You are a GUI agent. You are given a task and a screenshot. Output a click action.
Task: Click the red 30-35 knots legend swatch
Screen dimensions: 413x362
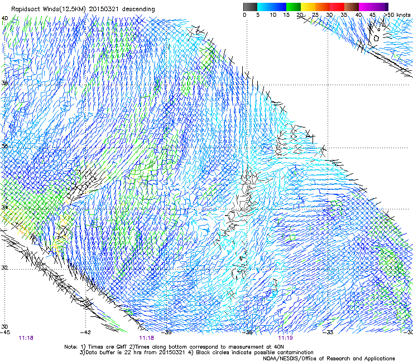[x=337, y=7]
